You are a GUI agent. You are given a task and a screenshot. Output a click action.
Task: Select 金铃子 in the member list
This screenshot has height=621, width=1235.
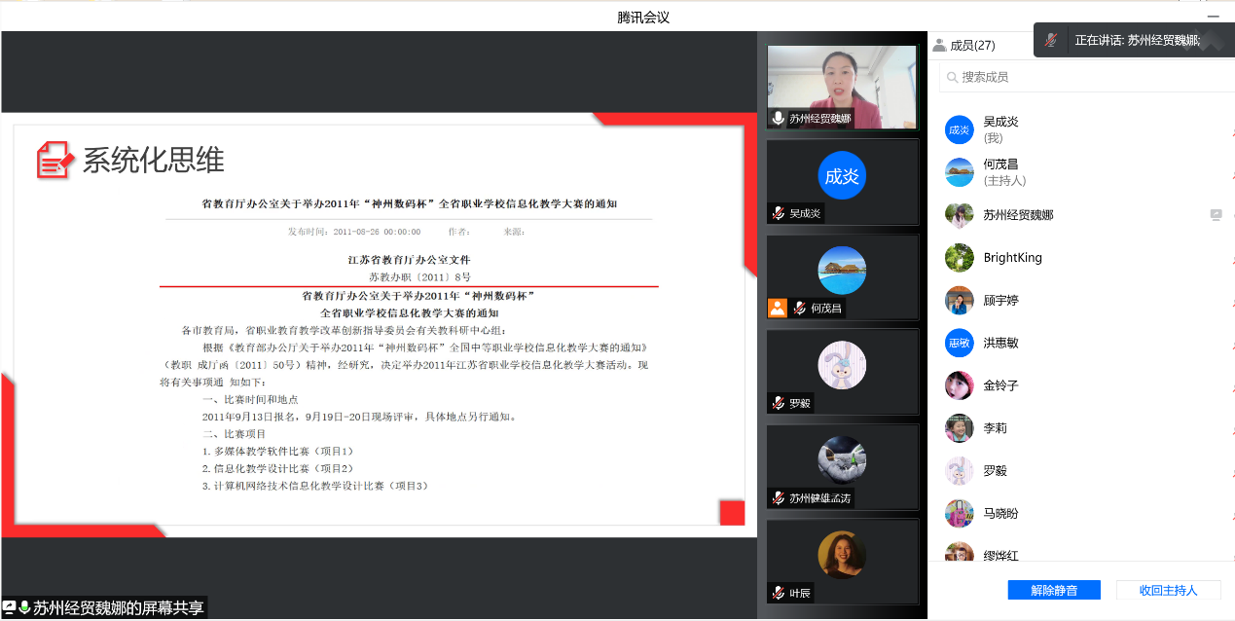(1000, 385)
